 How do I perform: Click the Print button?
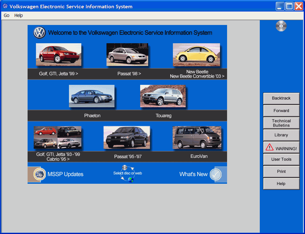coord(281,172)
